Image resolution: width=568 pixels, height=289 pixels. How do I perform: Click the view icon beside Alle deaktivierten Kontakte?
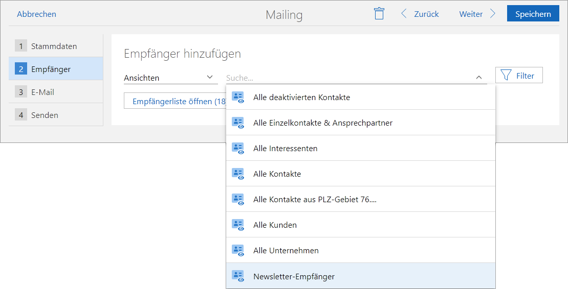pos(237,97)
